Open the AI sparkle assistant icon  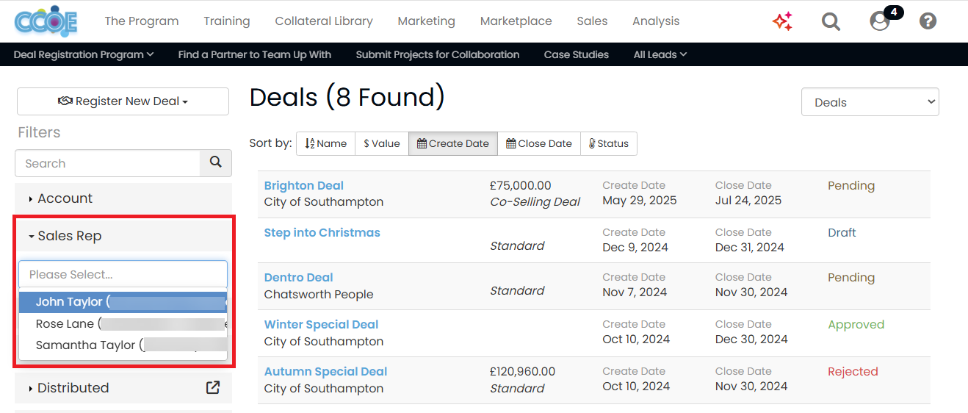point(782,21)
